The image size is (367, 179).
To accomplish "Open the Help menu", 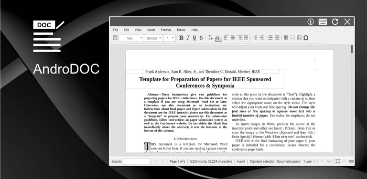I will [194, 30].
